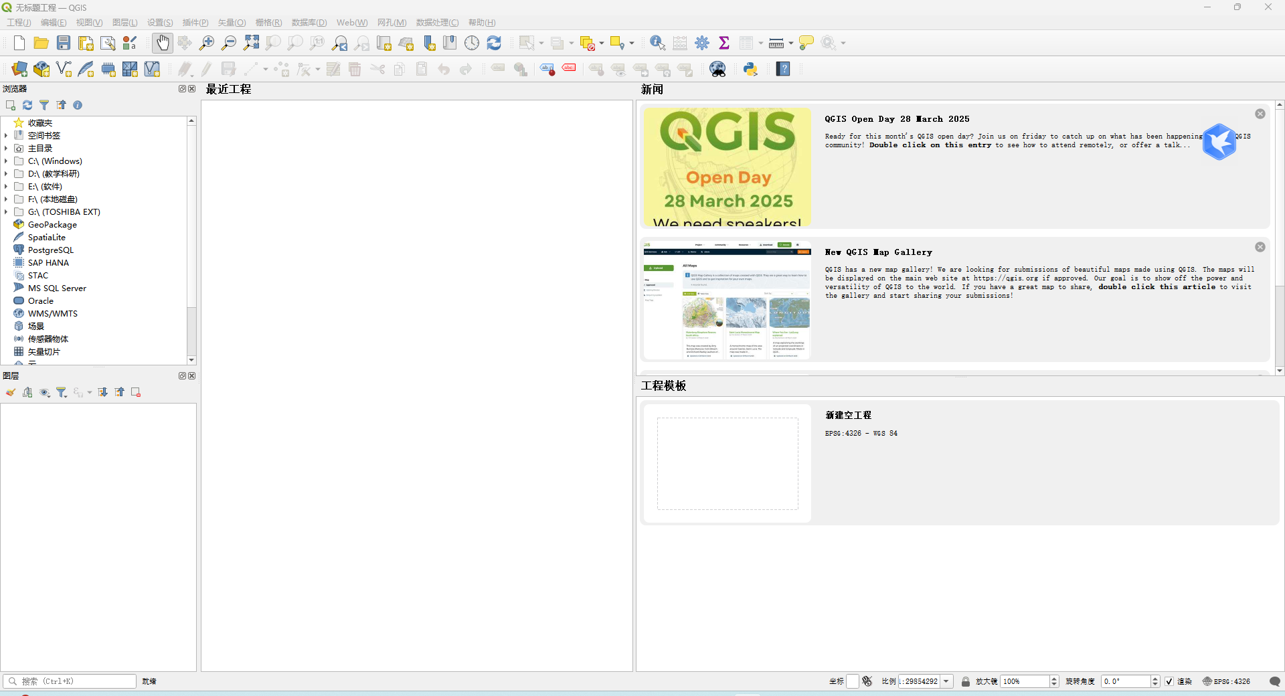Viewport: 1285px width, 696px height.
Task: Click the New GeoPackage Layer icon
Action: point(41,69)
